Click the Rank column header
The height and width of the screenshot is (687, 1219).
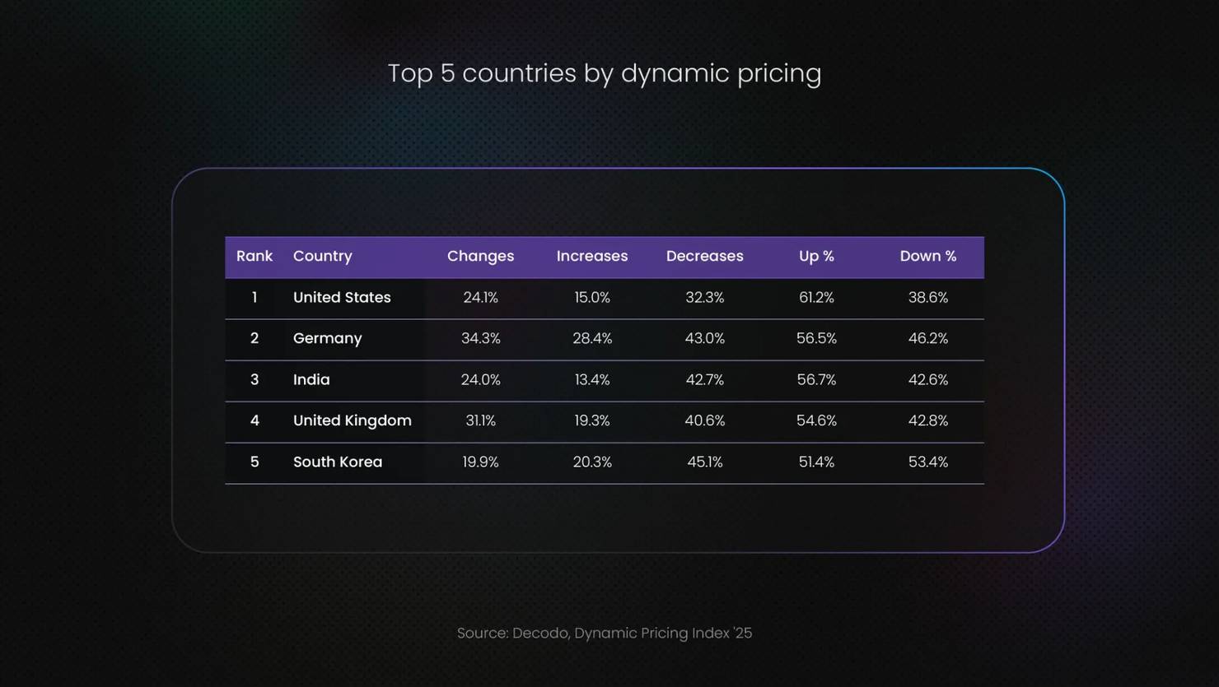click(254, 256)
